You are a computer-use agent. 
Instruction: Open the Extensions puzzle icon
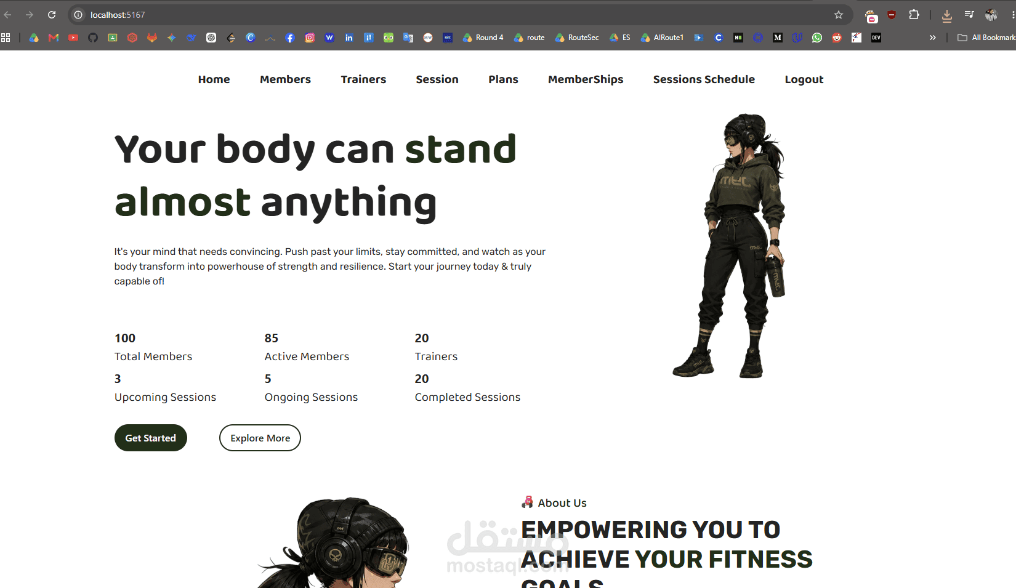[914, 15]
